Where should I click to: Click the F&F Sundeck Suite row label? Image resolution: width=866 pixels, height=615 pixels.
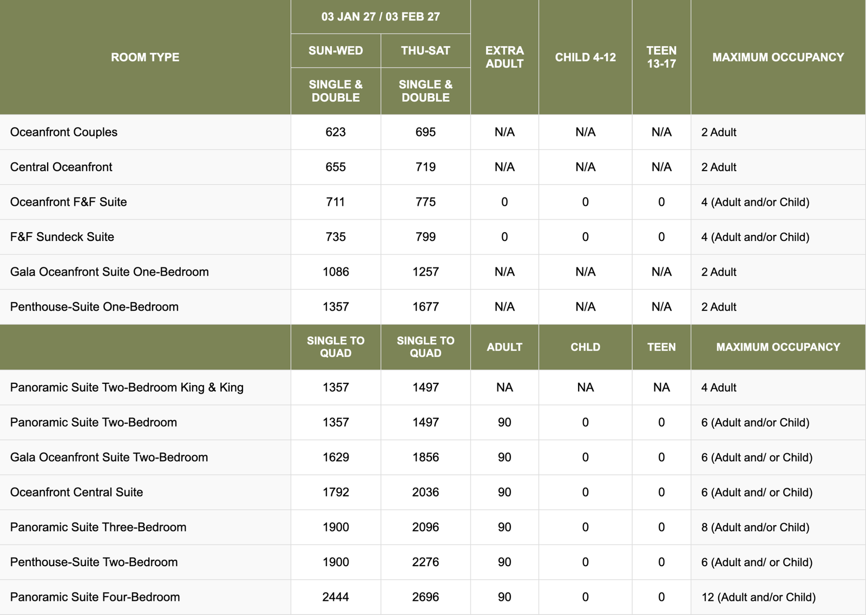[x=62, y=237]
